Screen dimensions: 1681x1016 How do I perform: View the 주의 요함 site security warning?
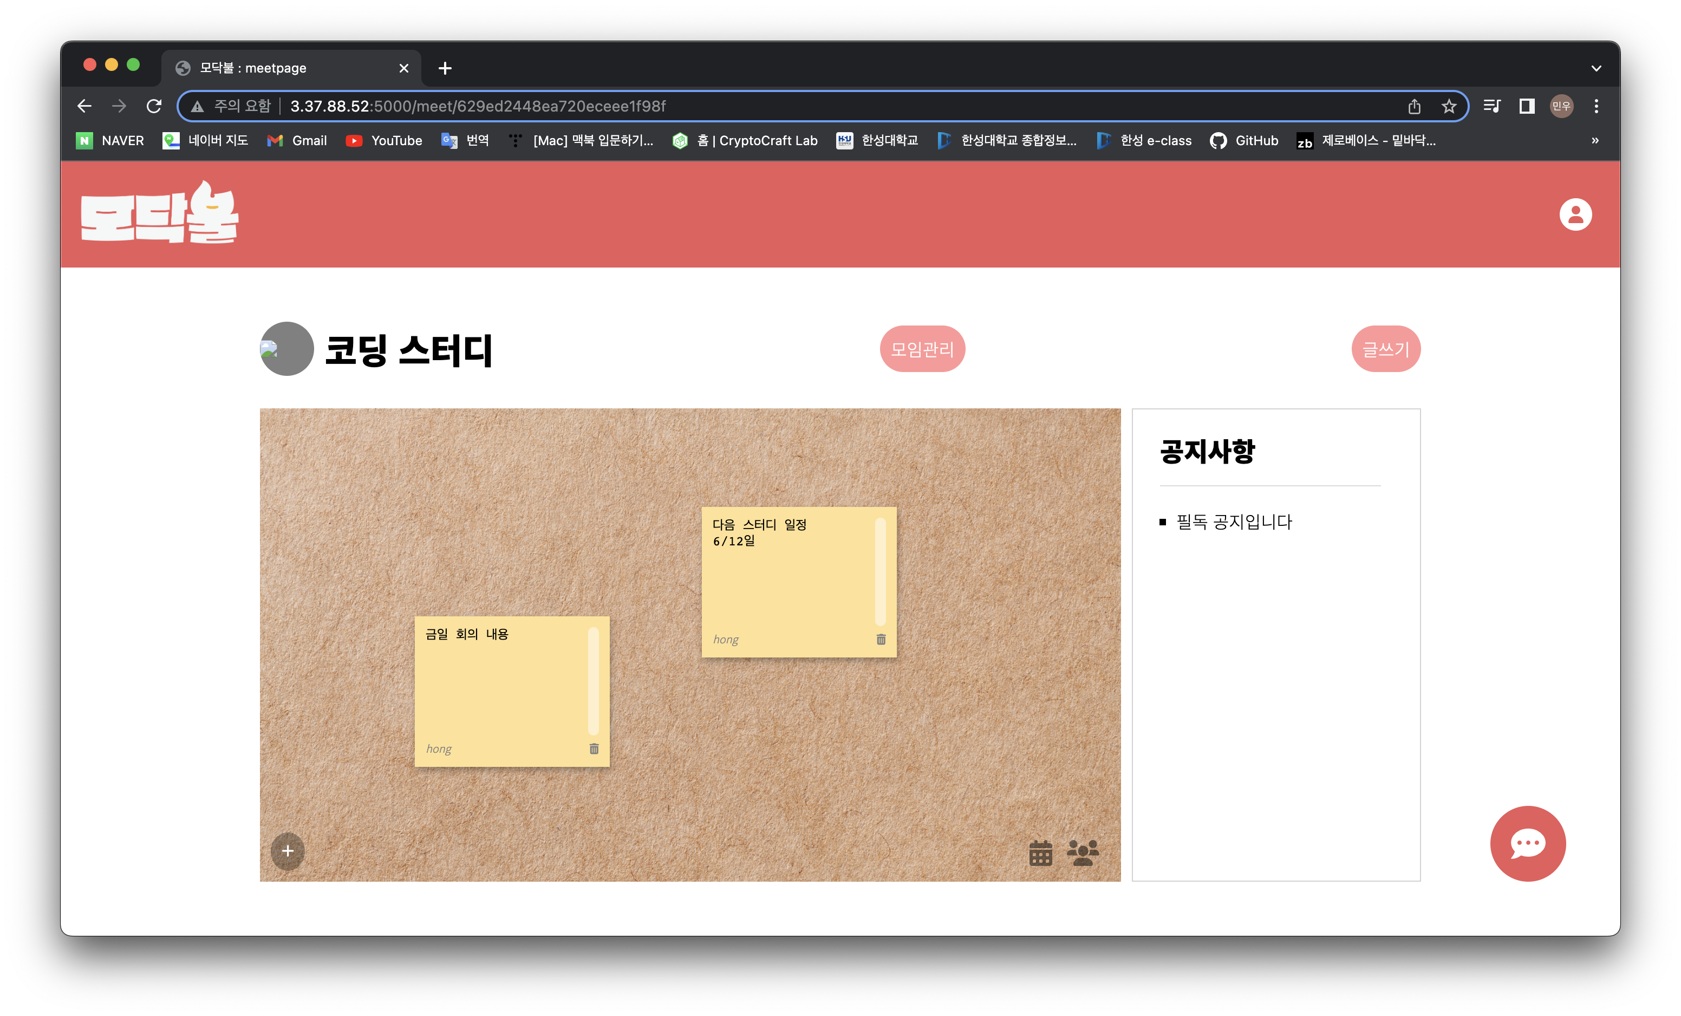point(231,106)
